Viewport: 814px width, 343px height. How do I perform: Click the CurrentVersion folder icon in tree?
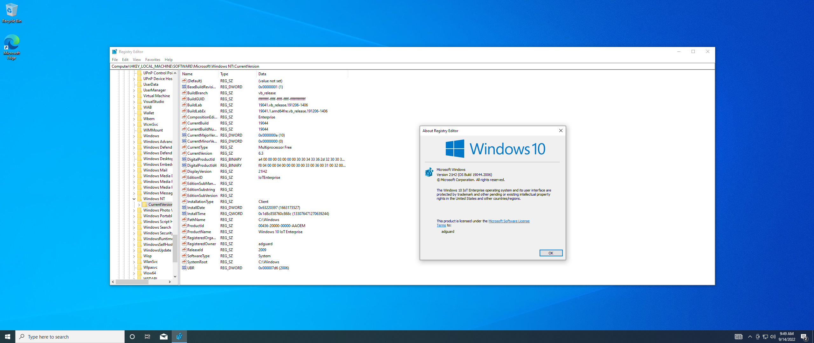144,204
